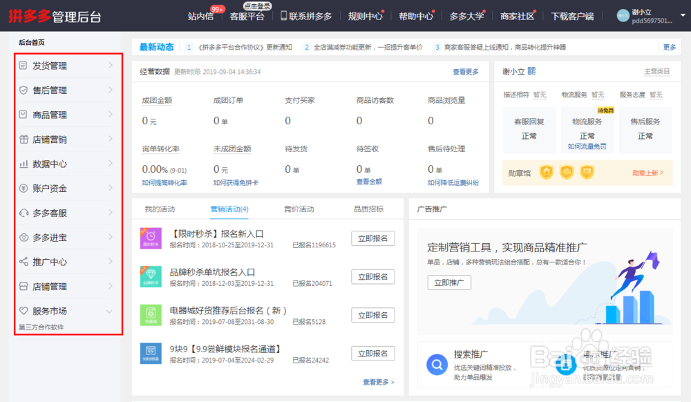This screenshot has height=402, width=691.
Task: Expand 售后管理 using its chevron
Action: click(x=110, y=90)
